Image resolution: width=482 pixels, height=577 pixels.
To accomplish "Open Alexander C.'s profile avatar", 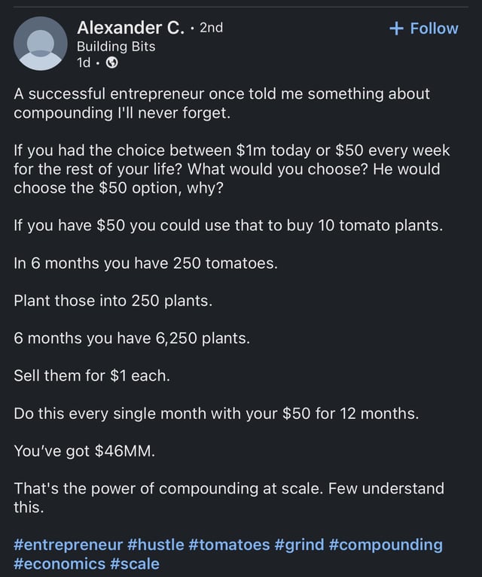I will tap(41, 44).
